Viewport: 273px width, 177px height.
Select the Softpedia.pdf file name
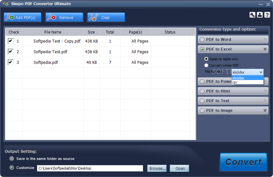coord(46,62)
